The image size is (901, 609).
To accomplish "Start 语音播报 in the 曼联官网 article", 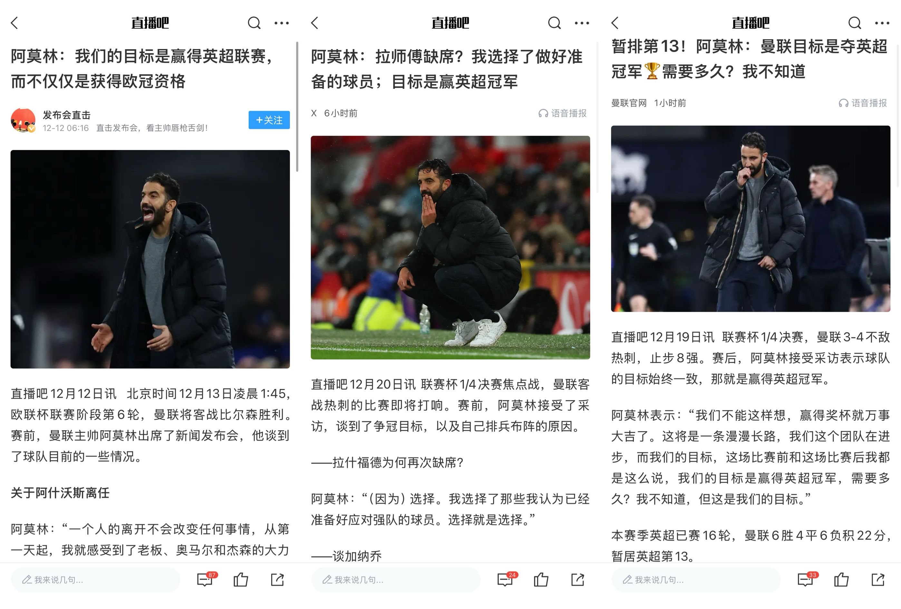I will point(863,103).
